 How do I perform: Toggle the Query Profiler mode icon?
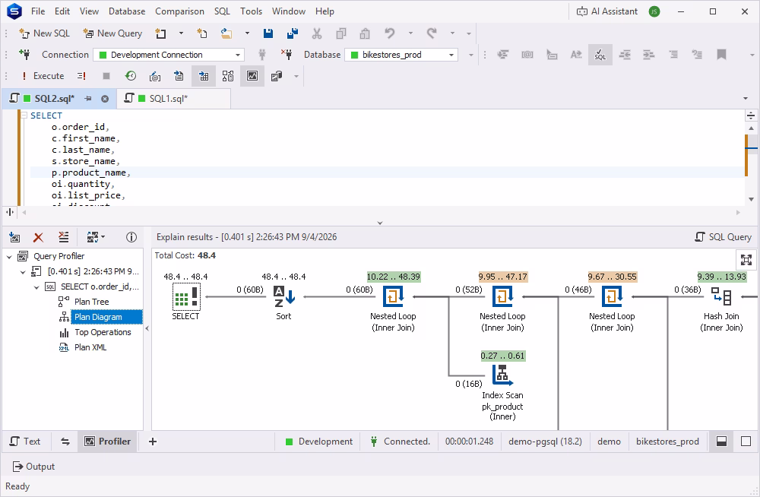[x=252, y=76]
